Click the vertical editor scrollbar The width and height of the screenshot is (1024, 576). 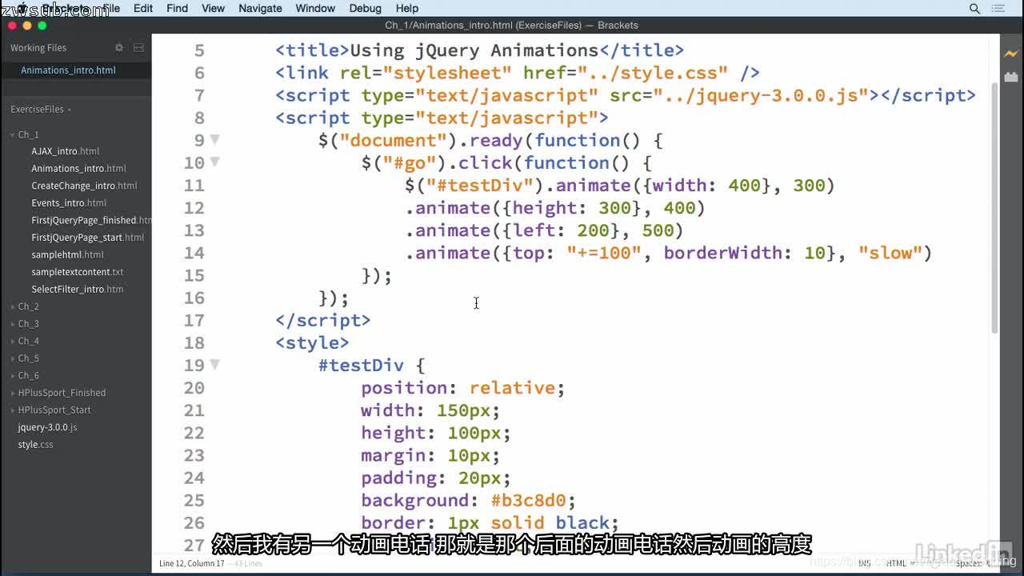click(x=994, y=208)
